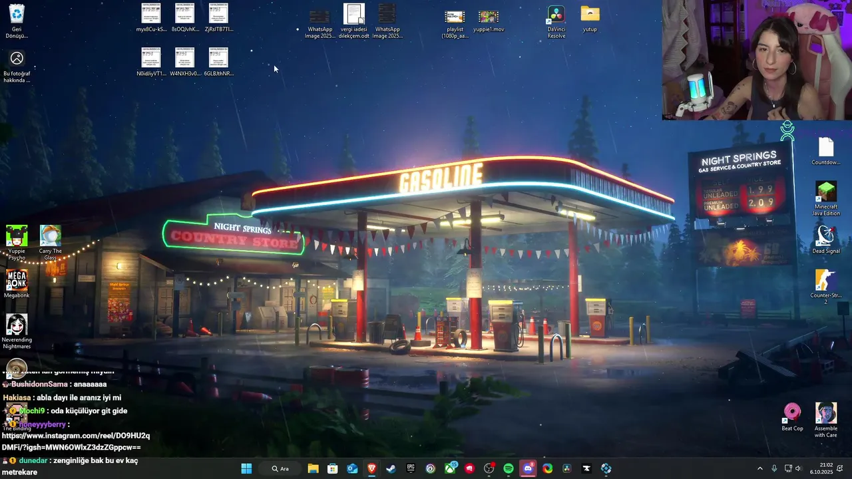
Task: Open Outlook from the taskbar
Action: click(352, 468)
